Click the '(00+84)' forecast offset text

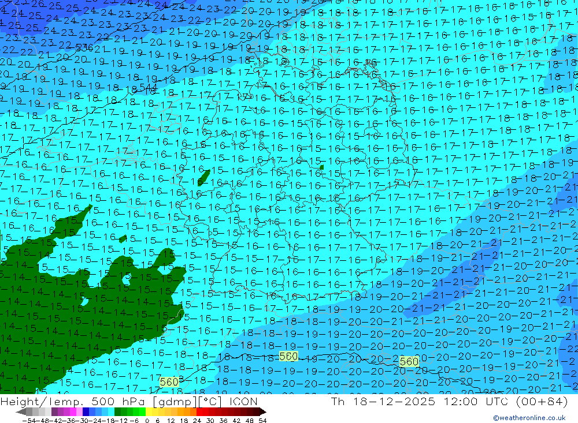(x=542, y=401)
